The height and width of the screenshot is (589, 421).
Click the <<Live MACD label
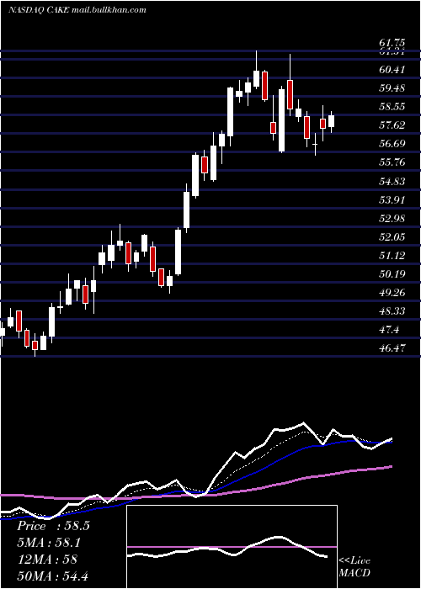[x=354, y=566]
